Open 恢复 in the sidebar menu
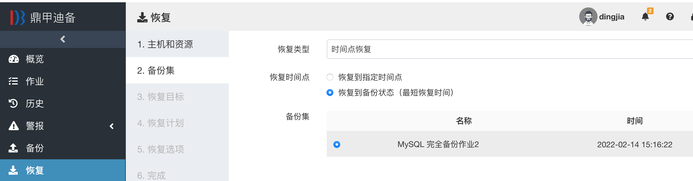Screen dimensions: 693x181 (x=35, y=170)
